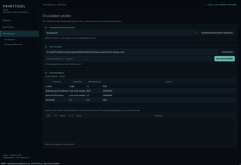Select the Bildauflösung am Endformat row
The height and width of the screenshot is (165, 241).
pos(140,91)
